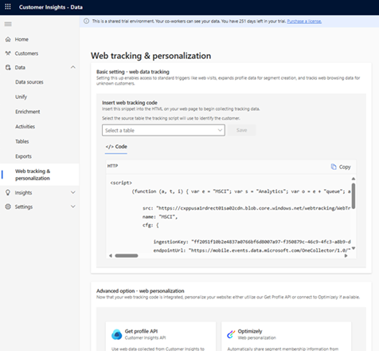Select Web tracking & personalization nav item
This screenshot has height=351, width=379.
pos(40,175)
